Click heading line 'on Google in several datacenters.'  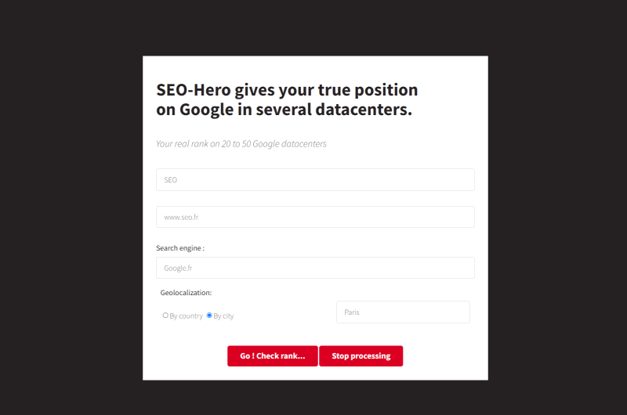[x=284, y=110]
